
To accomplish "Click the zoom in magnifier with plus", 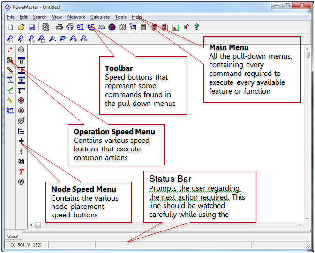I will (x=73, y=38).
